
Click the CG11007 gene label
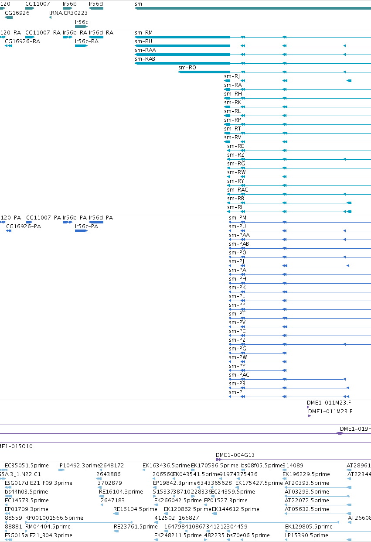37,4
